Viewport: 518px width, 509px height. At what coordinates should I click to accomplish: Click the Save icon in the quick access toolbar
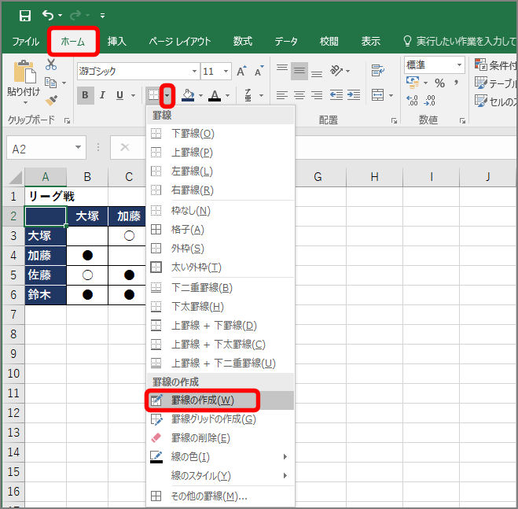(x=25, y=15)
